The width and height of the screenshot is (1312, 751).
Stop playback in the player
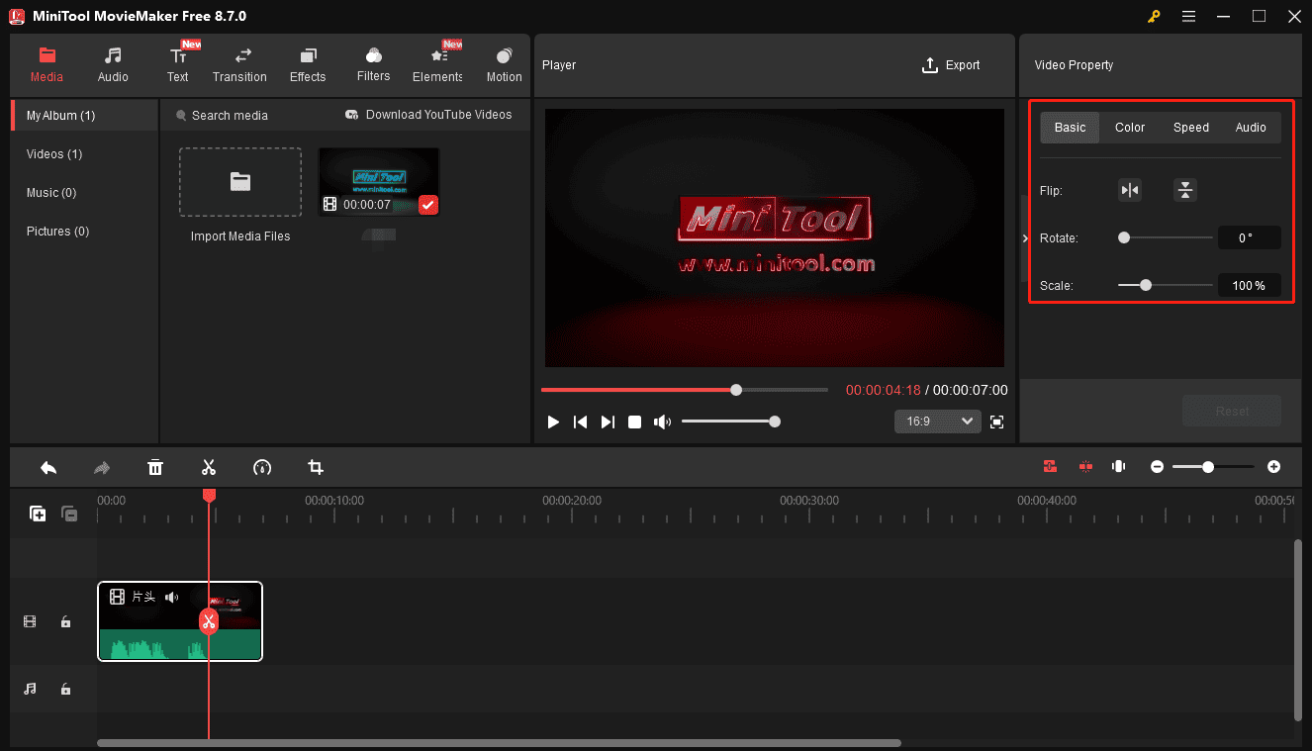pos(634,422)
